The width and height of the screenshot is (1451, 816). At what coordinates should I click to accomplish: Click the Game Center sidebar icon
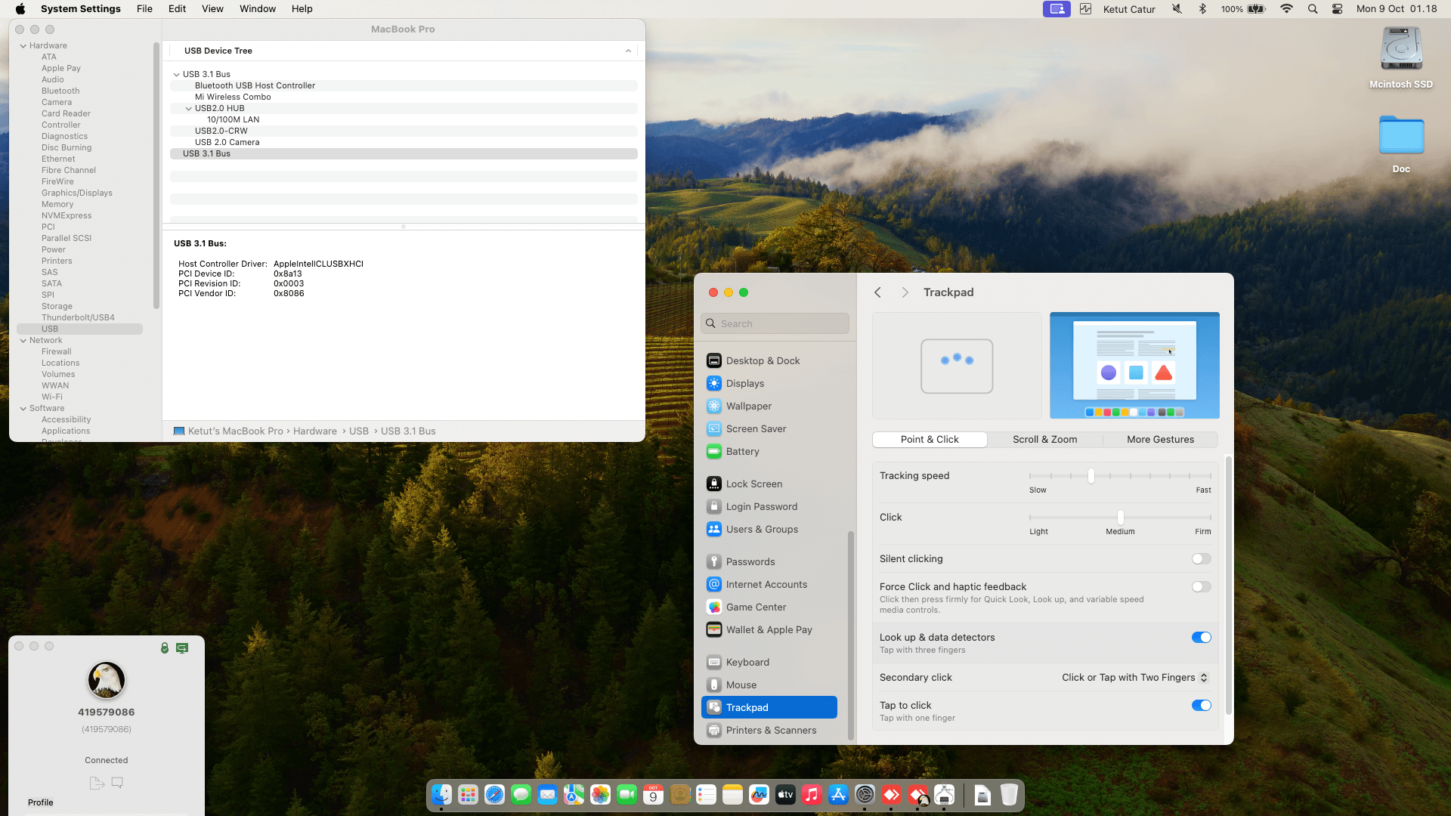pyautogui.click(x=713, y=607)
